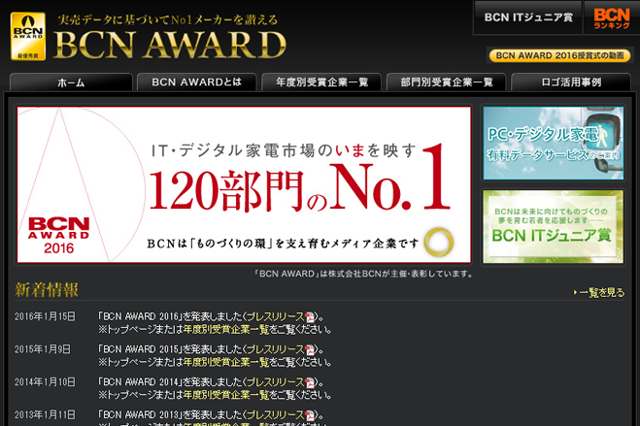Click the gold BCN AWARD badge logo
Screen dimensions: 640x426
[x=28, y=36]
